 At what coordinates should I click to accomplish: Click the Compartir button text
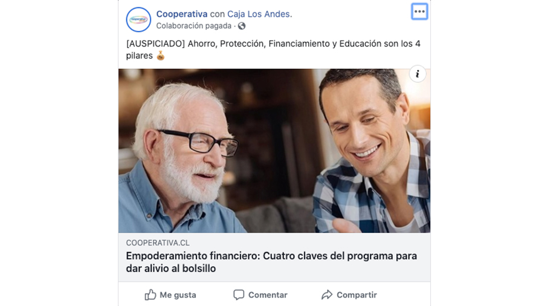coord(357,295)
